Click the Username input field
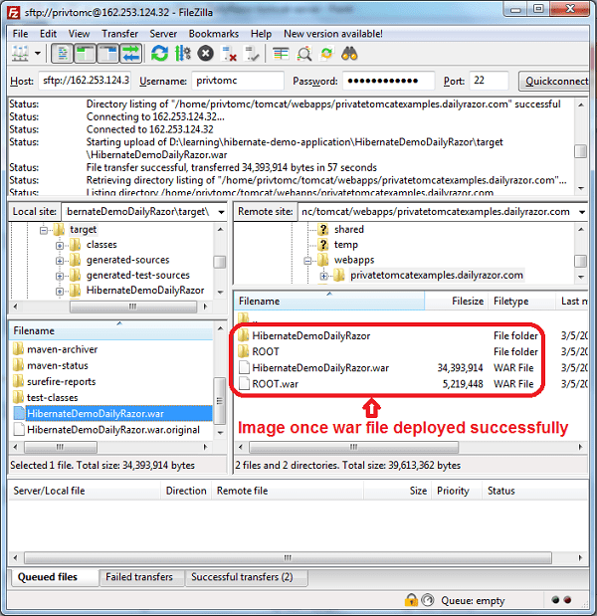597x616 pixels. (x=238, y=81)
